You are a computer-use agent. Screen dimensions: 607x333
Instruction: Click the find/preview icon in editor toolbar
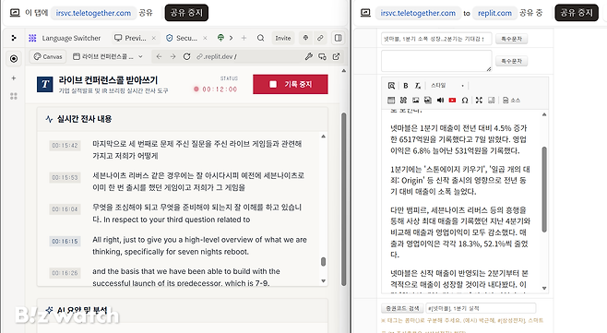pos(391,85)
